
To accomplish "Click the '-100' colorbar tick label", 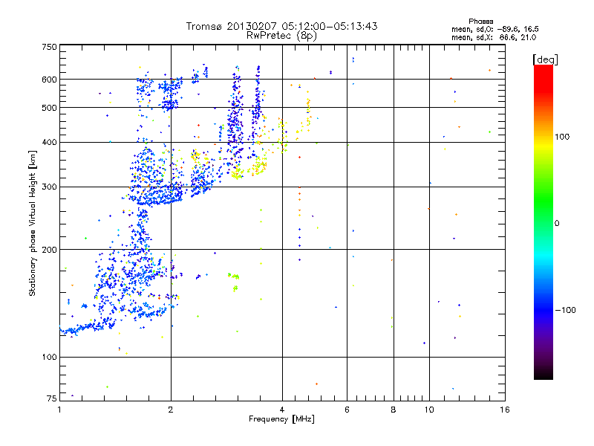I will (x=565, y=310).
